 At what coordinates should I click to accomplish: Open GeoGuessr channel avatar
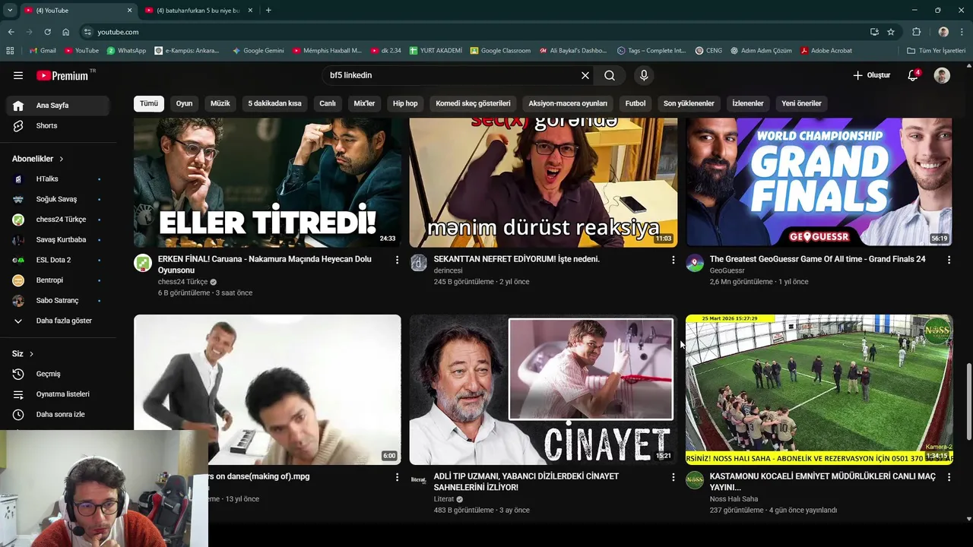[x=695, y=263]
